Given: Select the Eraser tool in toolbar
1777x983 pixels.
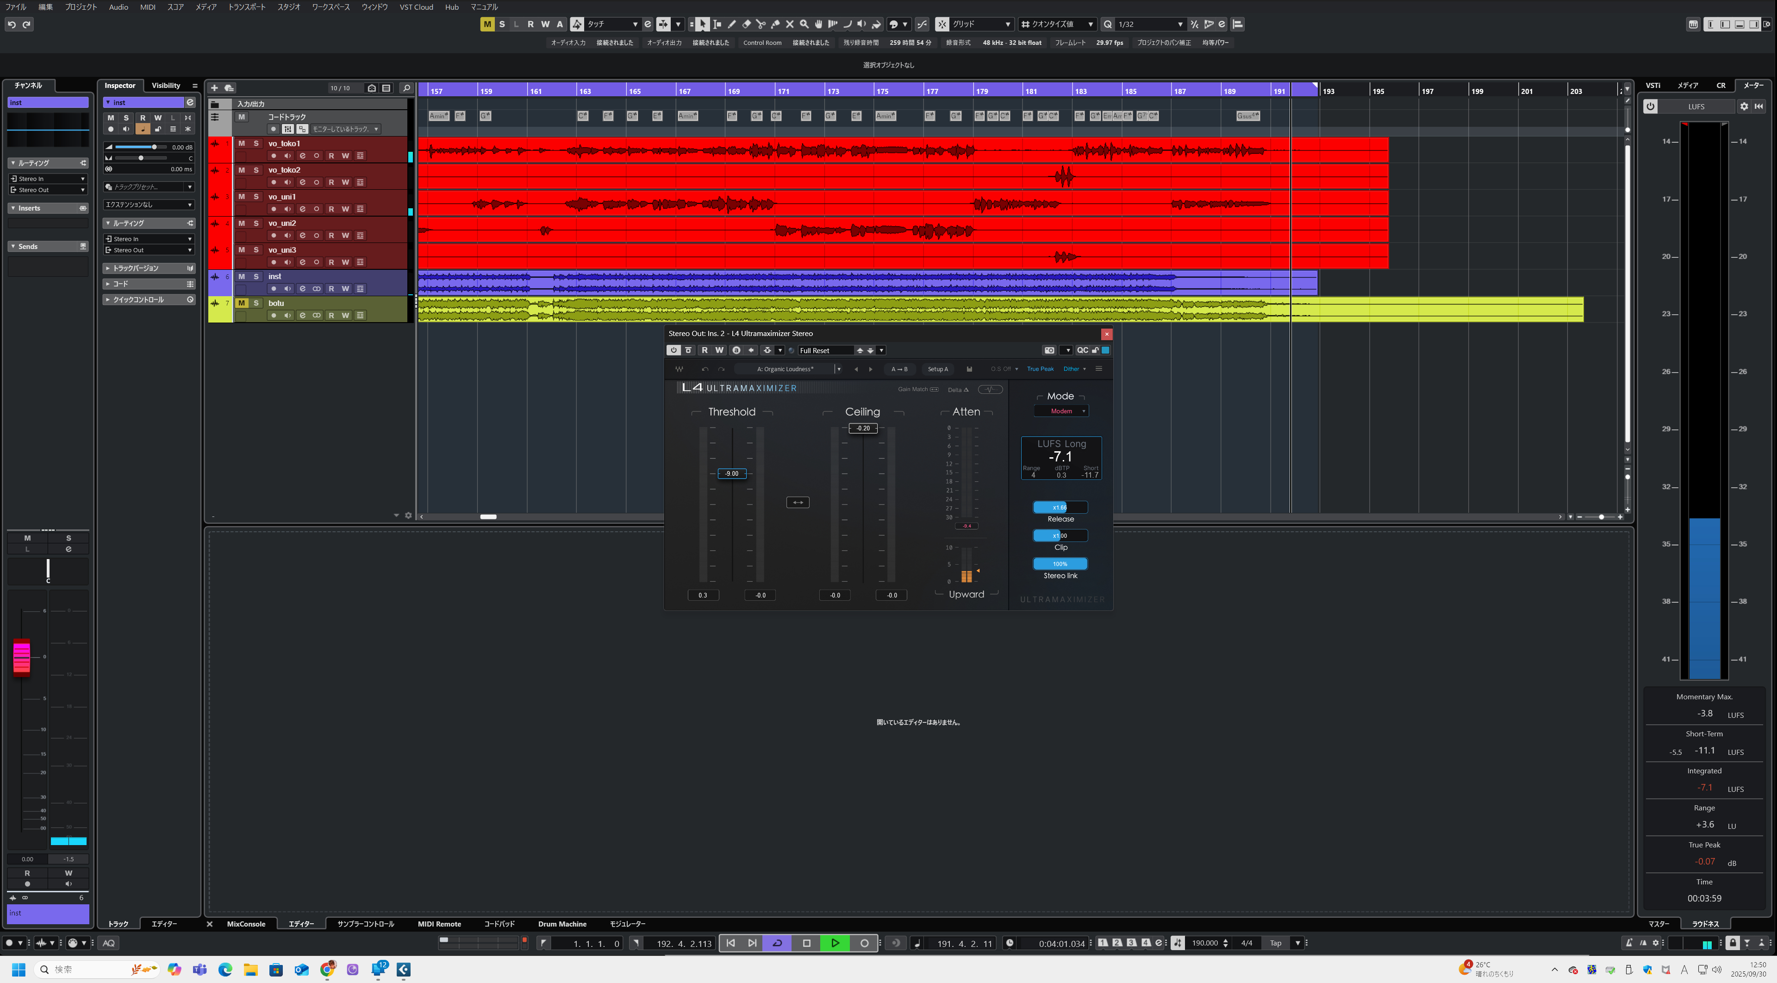Looking at the screenshot, I should pyautogui.click(x=746, y=24).
